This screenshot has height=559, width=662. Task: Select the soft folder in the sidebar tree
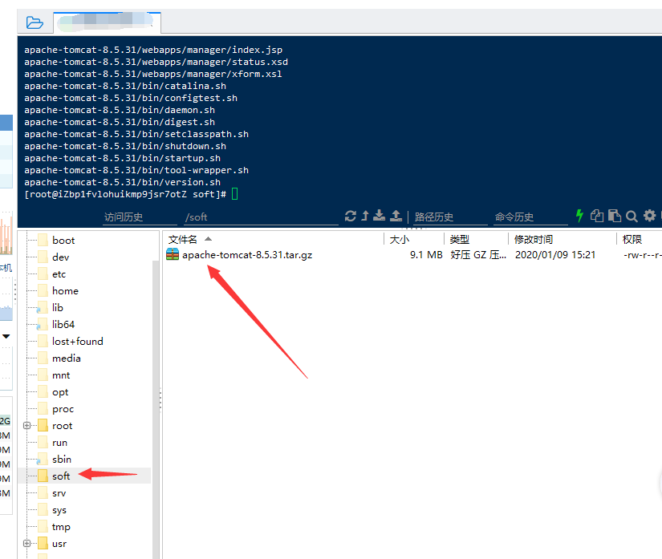pyautogui.click(x=60, y=476)
